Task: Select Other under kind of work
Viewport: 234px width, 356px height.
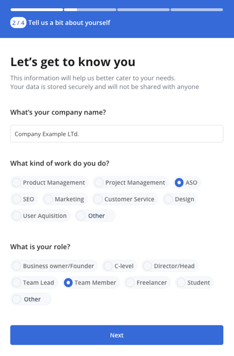Action: point(95,216)
